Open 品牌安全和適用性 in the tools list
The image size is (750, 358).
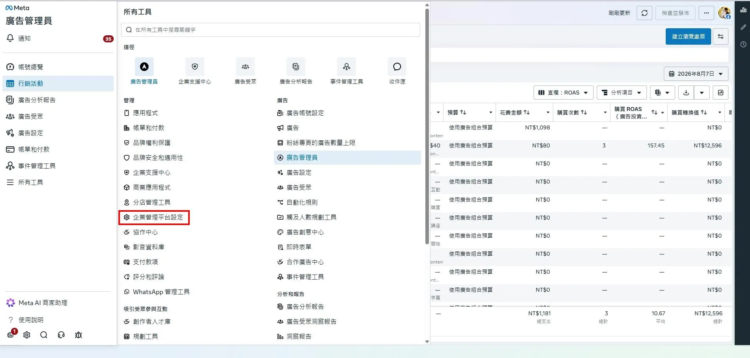pyautogui.click(x=153, y=158)
